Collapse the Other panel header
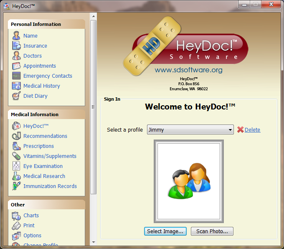Viewport: 284px width, 249px height. coord(46,205)
